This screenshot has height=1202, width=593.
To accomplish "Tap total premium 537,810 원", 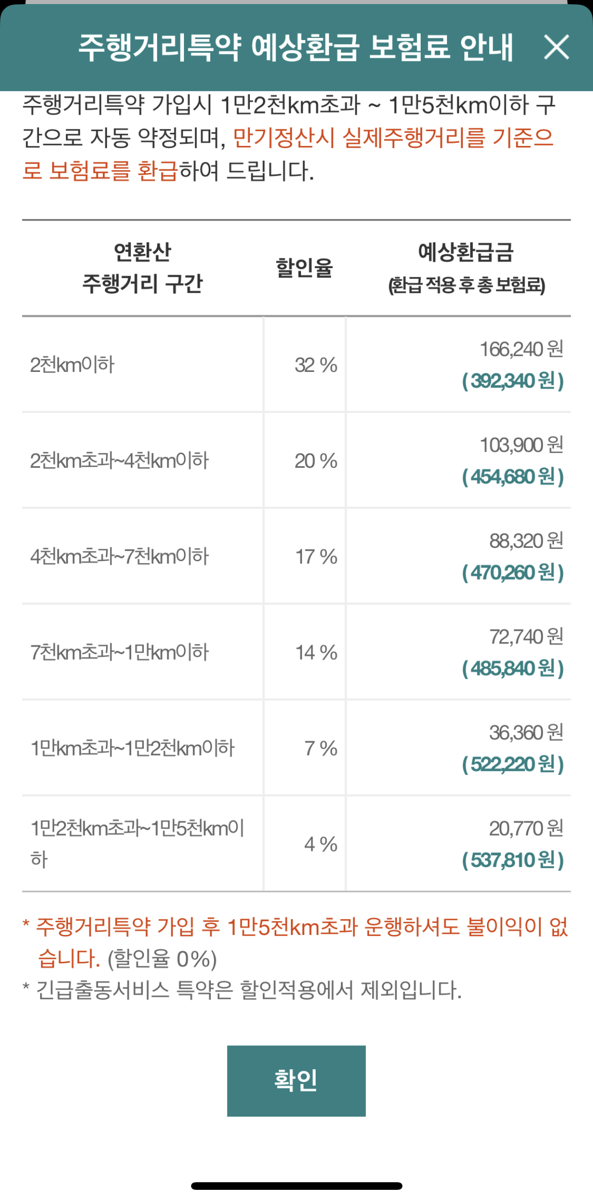I will click(x=512, y=860).
